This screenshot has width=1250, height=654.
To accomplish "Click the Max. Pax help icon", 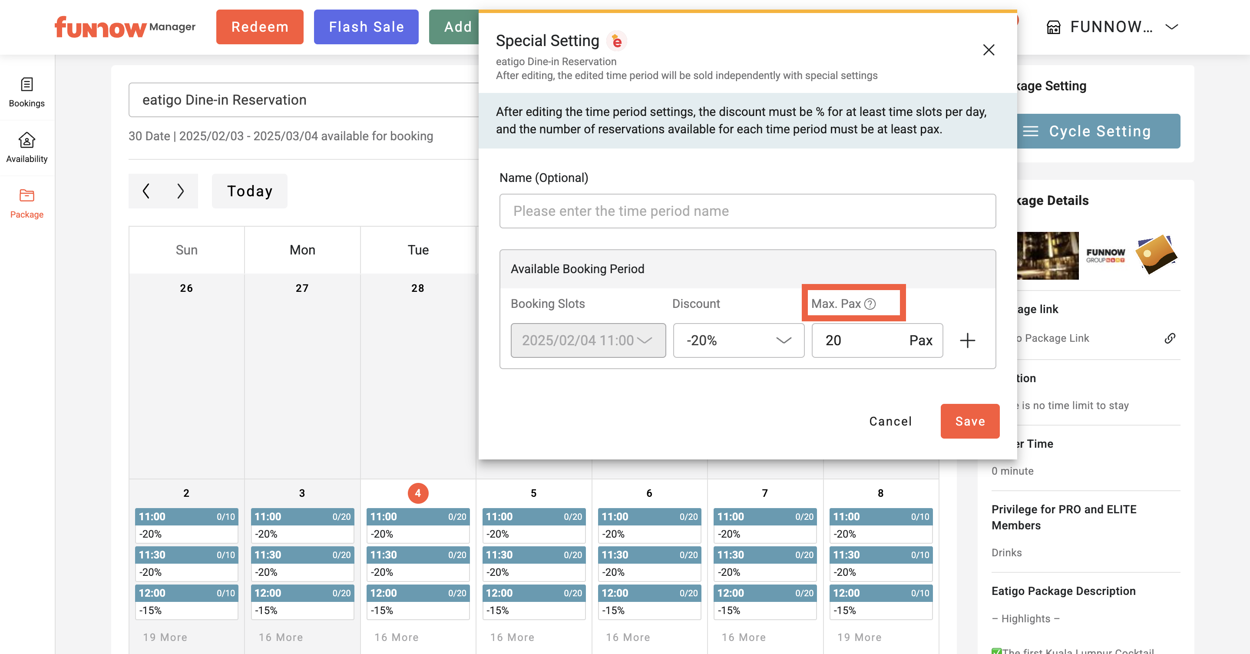I will click(x=870, y=304).
